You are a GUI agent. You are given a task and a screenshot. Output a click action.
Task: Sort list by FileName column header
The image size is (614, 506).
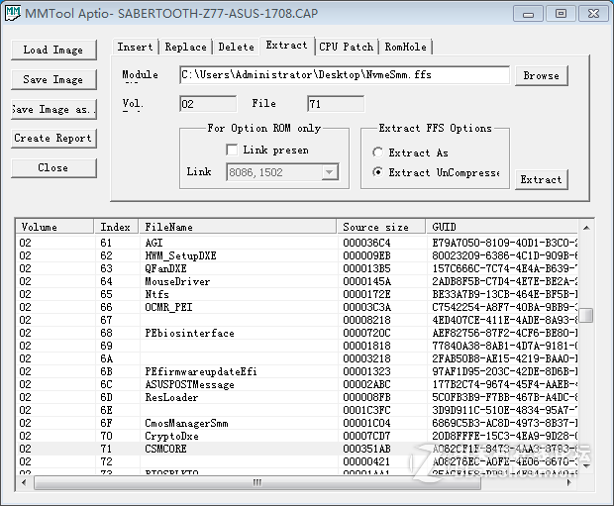(237, 227)
